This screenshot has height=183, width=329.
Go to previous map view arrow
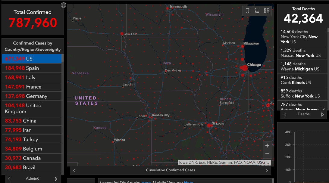point(74,170)
